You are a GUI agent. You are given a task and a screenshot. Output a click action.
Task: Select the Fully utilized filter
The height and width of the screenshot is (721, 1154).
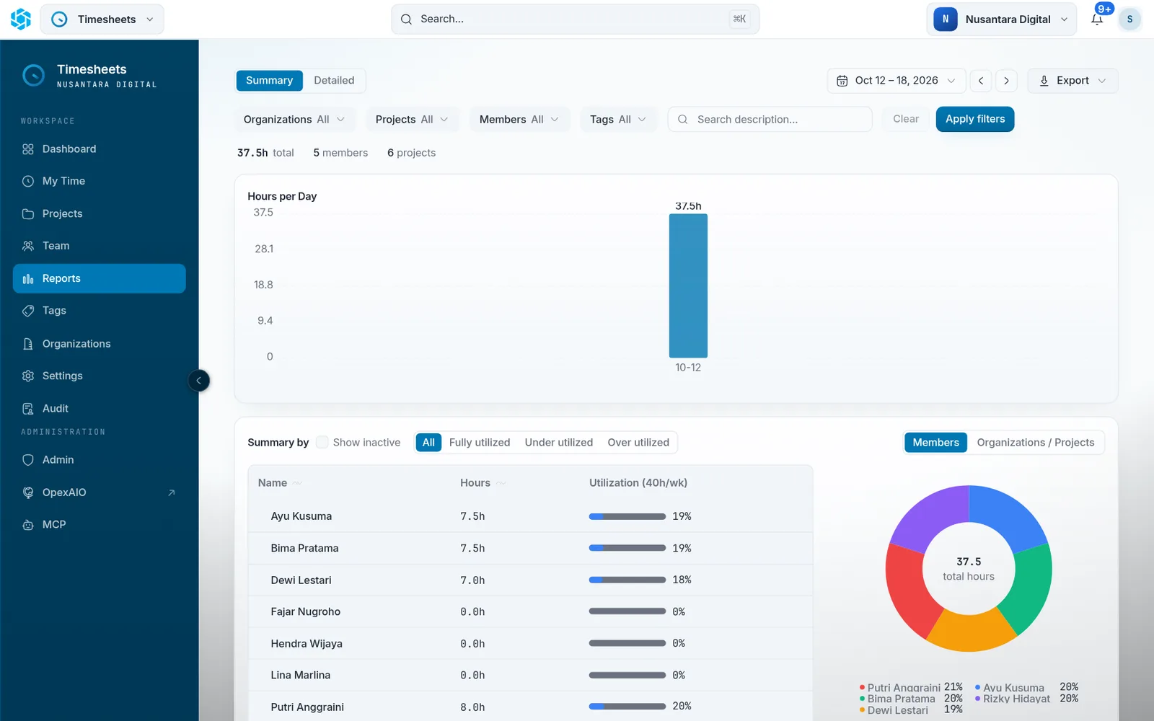[480, 443]
